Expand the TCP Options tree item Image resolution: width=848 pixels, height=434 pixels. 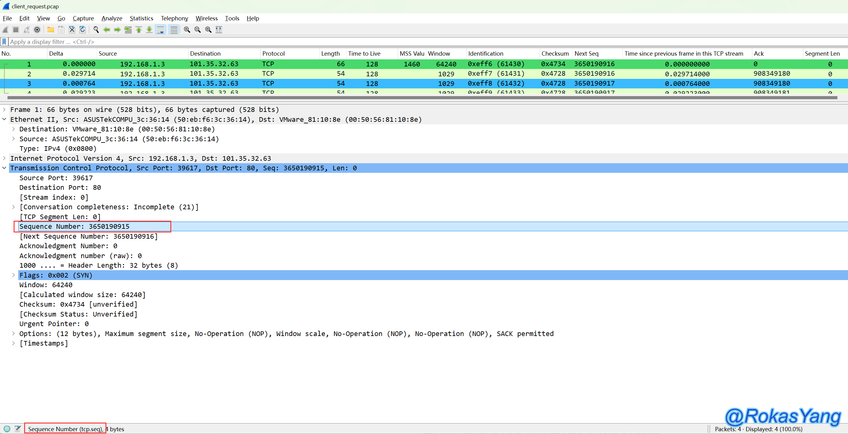[x=14, y=334]
